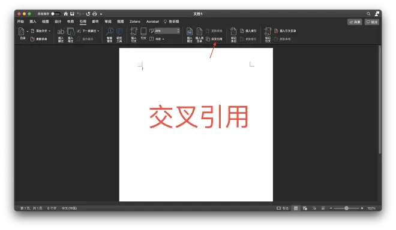Image resolution: width=396 pixels, height=230 pixels.
Task: Open the 目录 Table of Contents icon
Action: tap(22, 32)
